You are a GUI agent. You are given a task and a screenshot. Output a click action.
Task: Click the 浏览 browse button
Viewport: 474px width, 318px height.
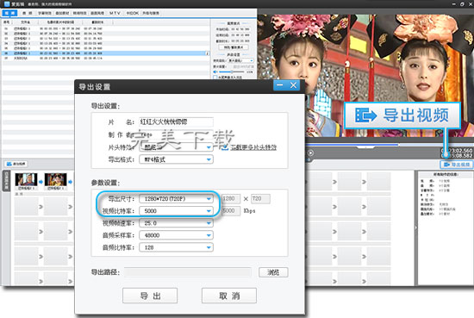273,272
